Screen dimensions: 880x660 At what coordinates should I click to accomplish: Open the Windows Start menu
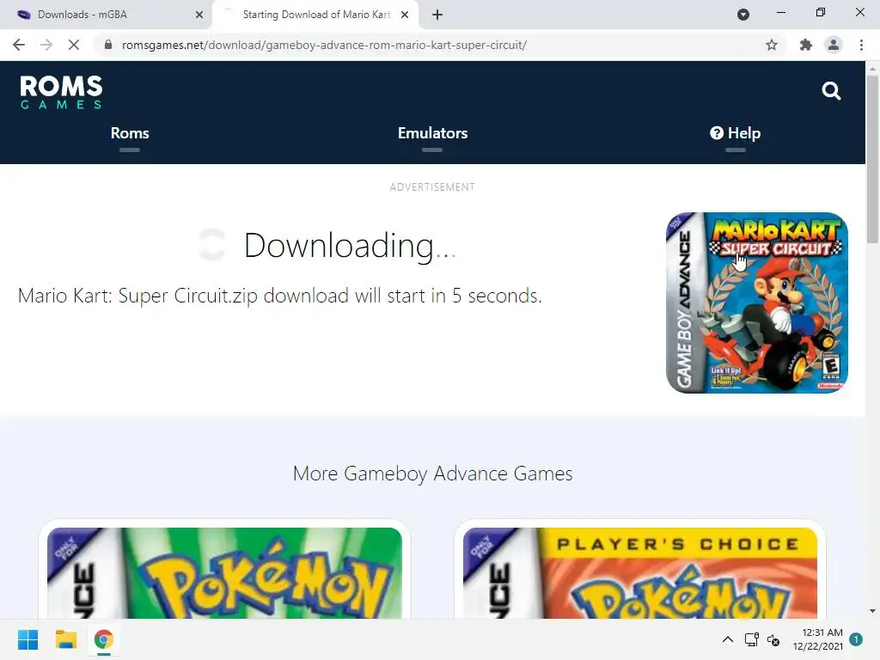[x=27, y=639]
